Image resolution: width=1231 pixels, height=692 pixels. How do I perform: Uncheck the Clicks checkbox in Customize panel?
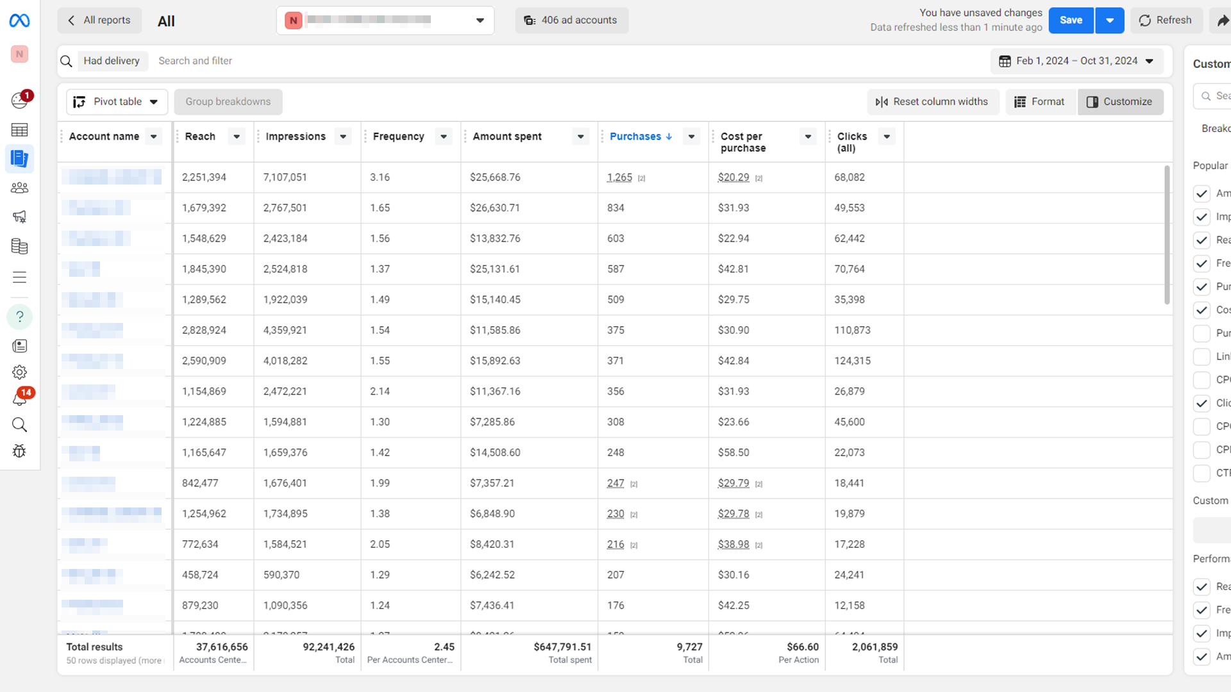point(1202,403)
